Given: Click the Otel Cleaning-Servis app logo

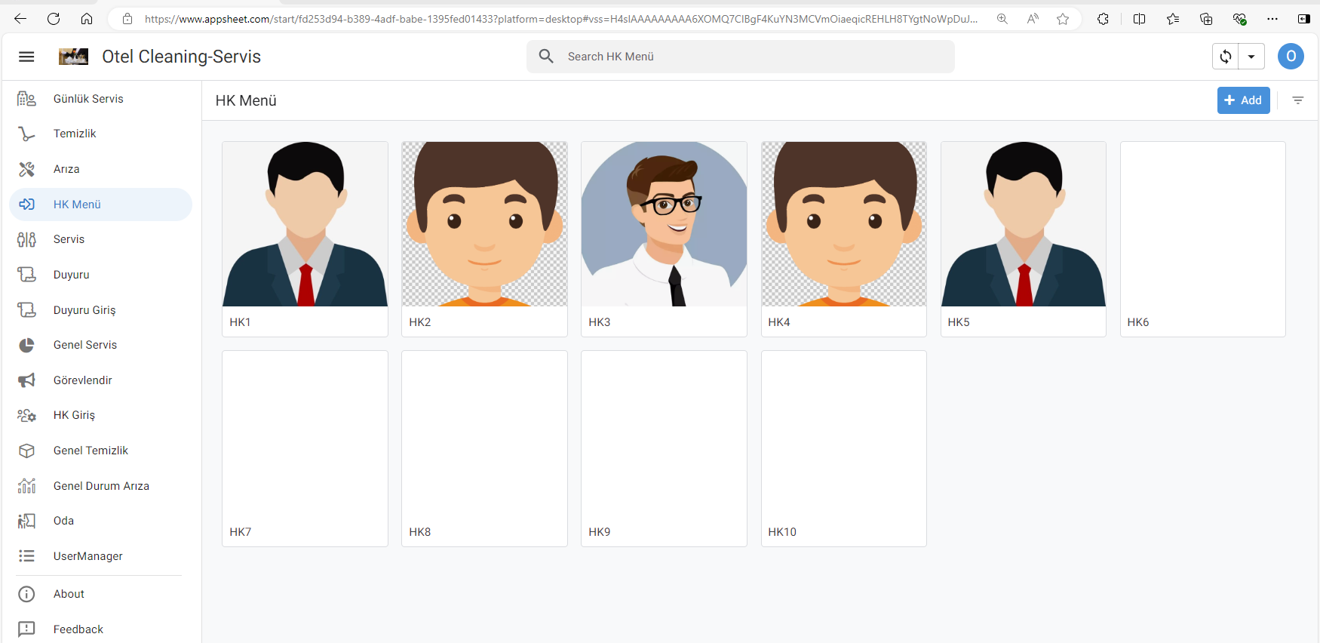Looking at the screenshot, I should click(x=73, y=57).
